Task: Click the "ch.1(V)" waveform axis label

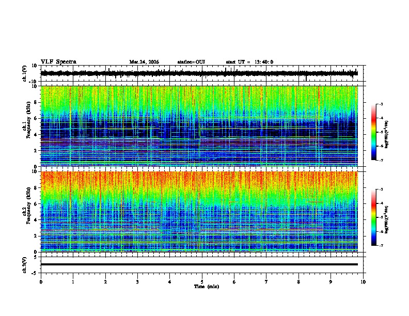Action: tap(24, 73)
